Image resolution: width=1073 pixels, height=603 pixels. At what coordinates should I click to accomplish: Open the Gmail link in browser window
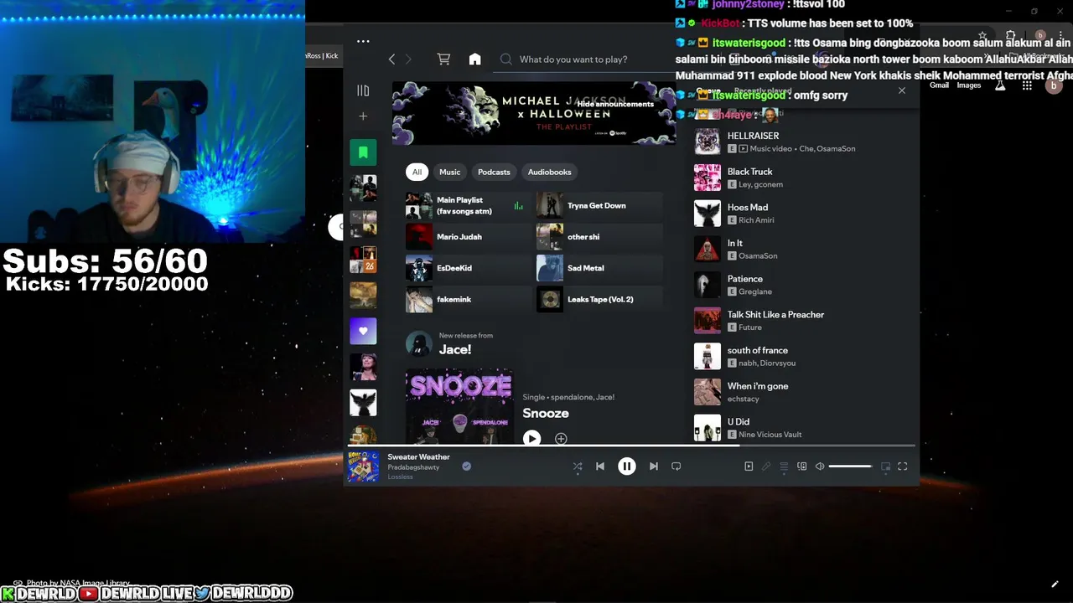[939, 85]
